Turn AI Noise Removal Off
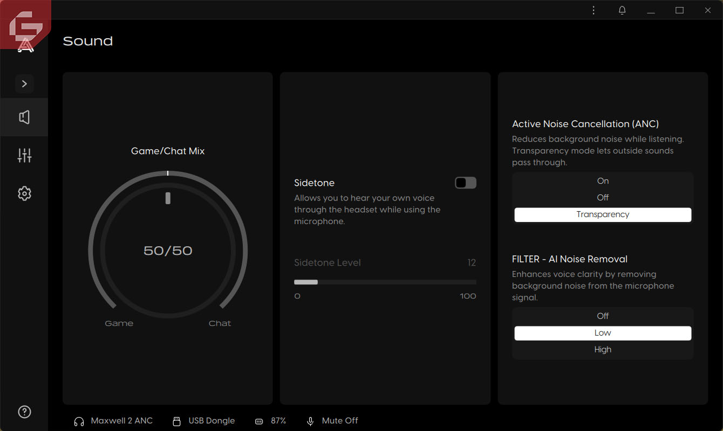723x431 pixels. [x=603, y=316]
